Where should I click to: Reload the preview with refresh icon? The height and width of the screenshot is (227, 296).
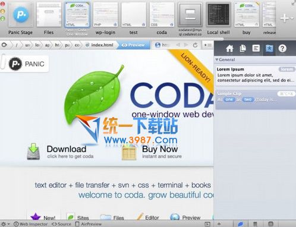[195, 45]
